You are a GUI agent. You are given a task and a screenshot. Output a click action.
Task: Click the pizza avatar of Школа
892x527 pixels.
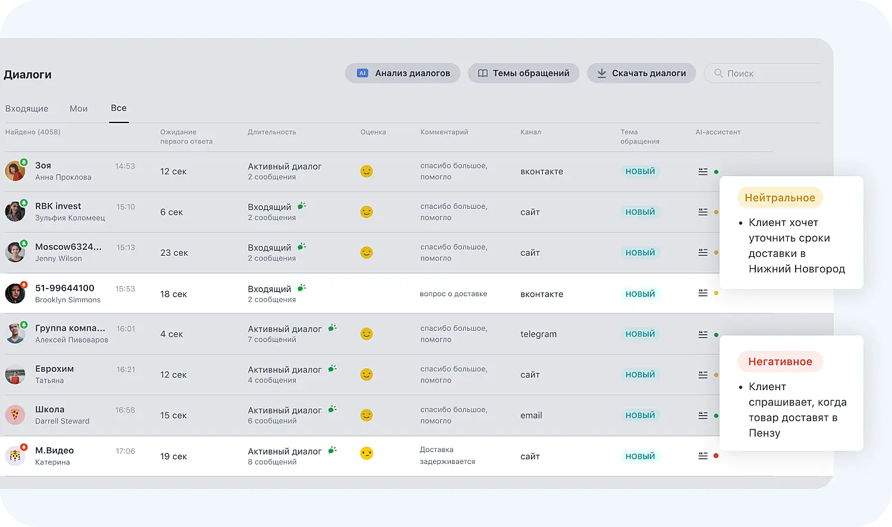(x=15, y=415)
